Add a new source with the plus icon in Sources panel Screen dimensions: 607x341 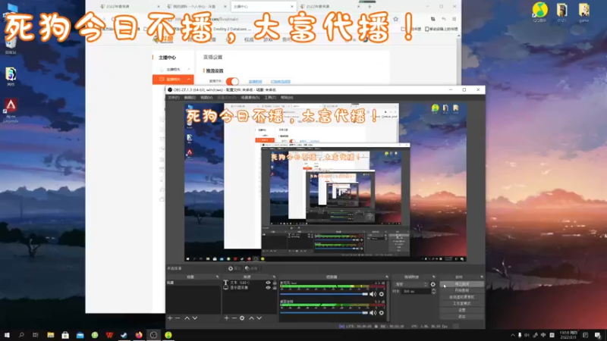pos(226,318)
